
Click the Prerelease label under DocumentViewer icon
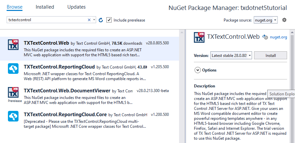tap(15, 101)
